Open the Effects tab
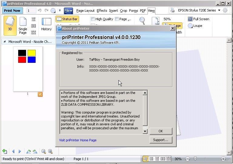 point(102,11)
